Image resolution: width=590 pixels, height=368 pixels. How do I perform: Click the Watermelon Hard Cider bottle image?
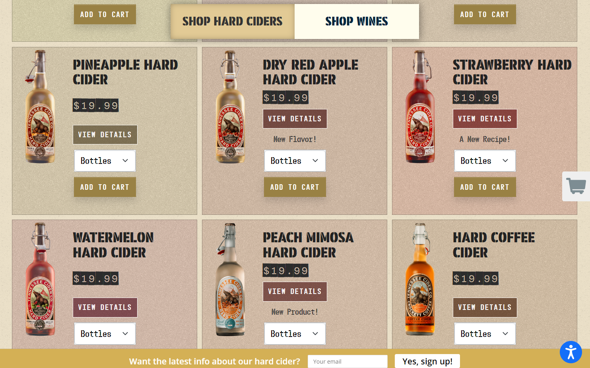(40, 279)
